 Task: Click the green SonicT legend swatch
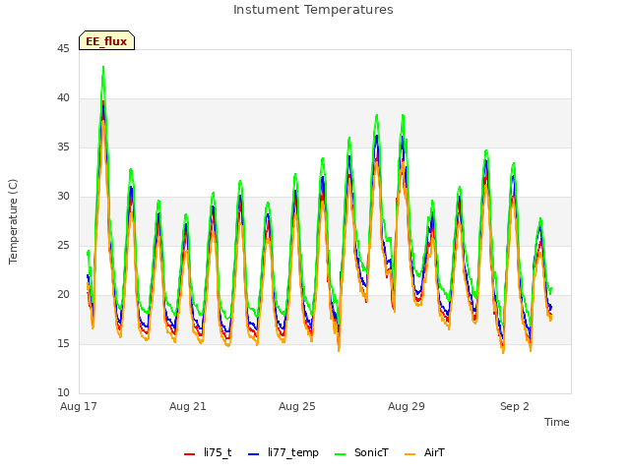coord(341,454)
